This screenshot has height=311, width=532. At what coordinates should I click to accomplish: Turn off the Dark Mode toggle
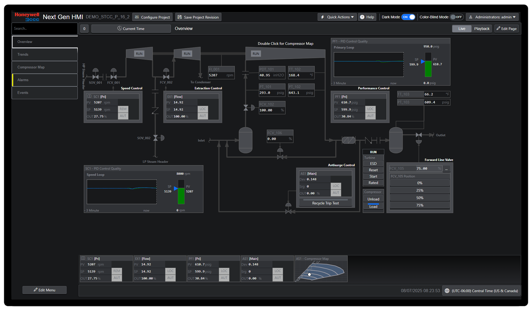coord(408,17)
